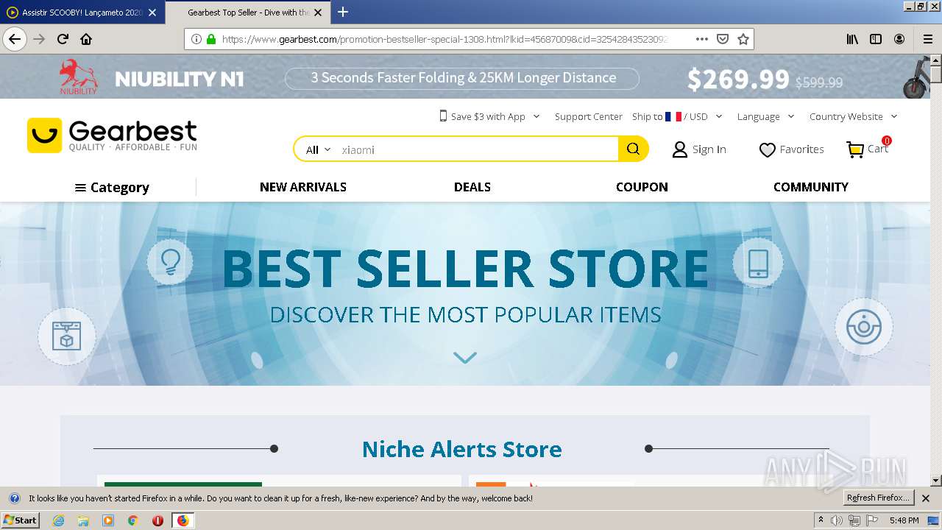Submit search with magnifier button
Screen dimensions: 942x530
point(633,149)
